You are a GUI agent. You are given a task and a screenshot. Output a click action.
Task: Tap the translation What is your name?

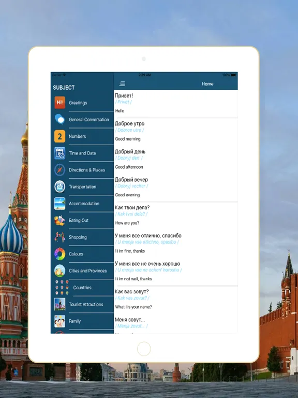pyautogui.click(x=133, y=307)
